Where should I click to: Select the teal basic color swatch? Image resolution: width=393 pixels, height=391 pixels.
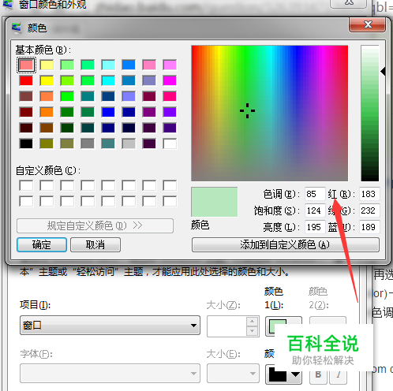(88, 96)
